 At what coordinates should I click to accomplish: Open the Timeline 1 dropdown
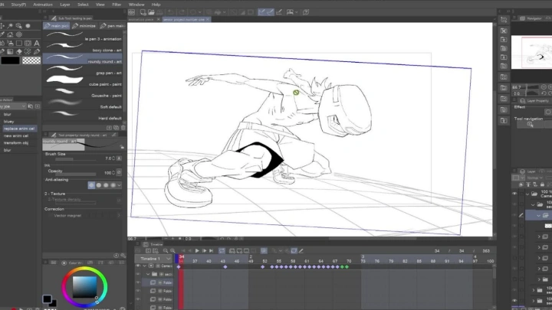(168, 259)
